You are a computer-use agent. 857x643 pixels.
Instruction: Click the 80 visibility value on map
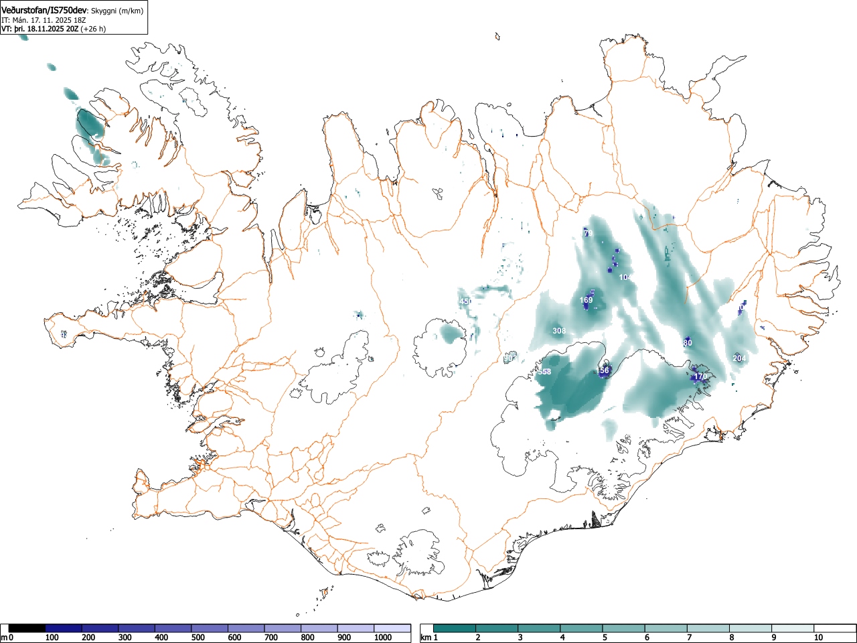[x=688, y=343]
